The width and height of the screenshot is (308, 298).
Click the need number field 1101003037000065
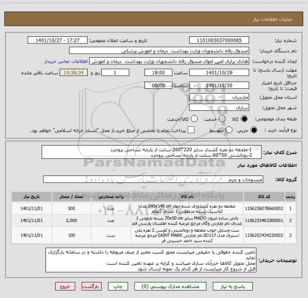(219, 40)
